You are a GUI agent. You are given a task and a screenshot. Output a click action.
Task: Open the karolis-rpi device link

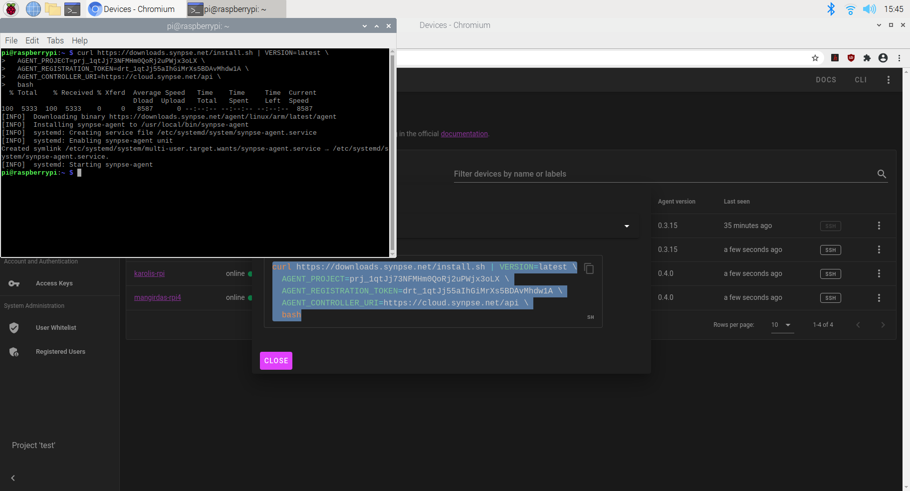pyautogui.click(x=149, y=273)
